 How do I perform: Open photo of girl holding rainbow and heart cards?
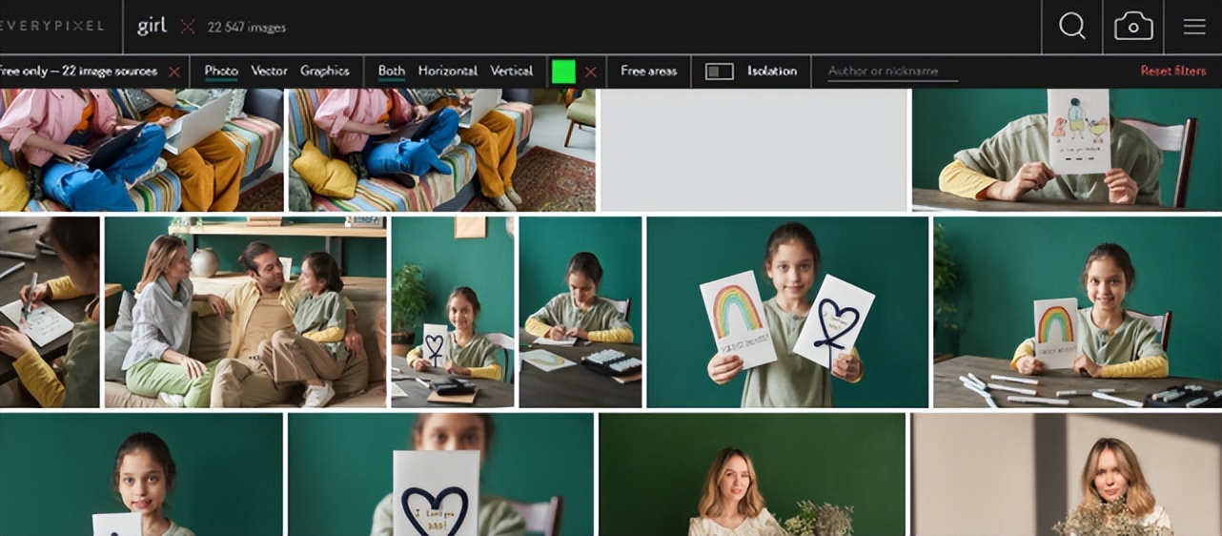pos(787,312)
